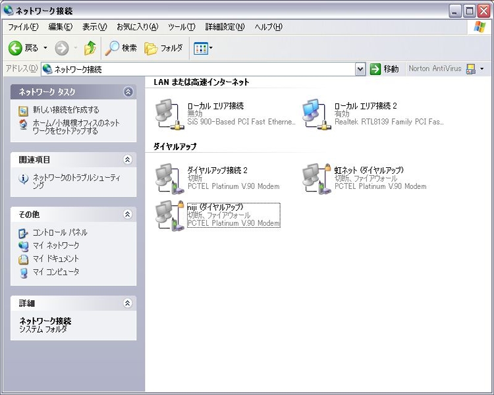
Task: Minimize the ネットワーク接続 window
Action: point(454,11)
